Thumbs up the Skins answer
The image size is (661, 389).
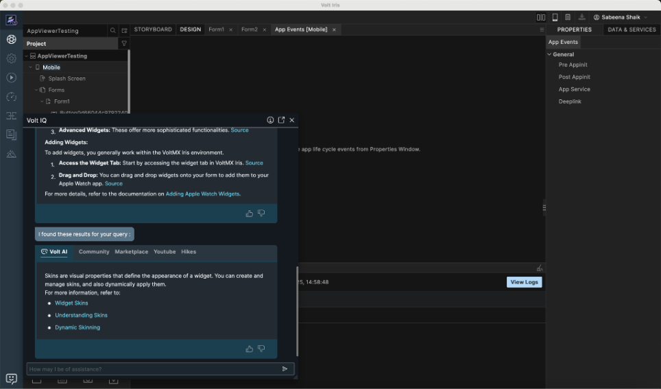pyautogui.click(x=249, y=349)
